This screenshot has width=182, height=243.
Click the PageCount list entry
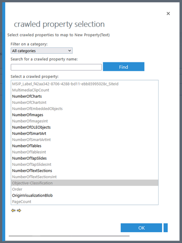coord(85,202)
